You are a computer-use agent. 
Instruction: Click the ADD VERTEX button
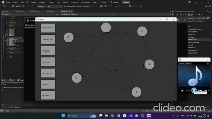[x=48, y=62]
